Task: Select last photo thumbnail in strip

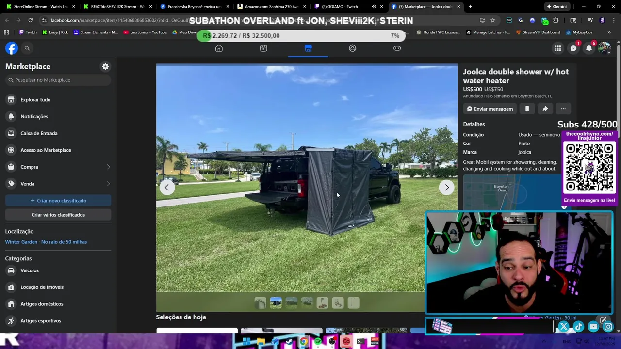Action: [353, 303]
